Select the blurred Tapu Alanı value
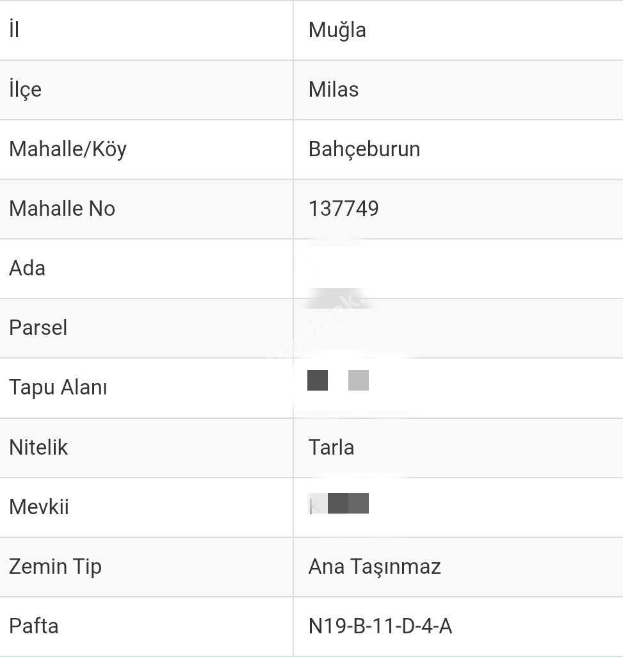 pos(337,380)
